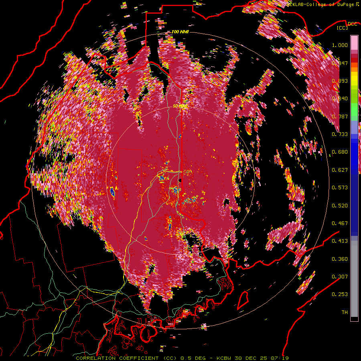Click the 0.893 scale value
Viewport: 361px width, 361px height.
[x=340, y=81]
